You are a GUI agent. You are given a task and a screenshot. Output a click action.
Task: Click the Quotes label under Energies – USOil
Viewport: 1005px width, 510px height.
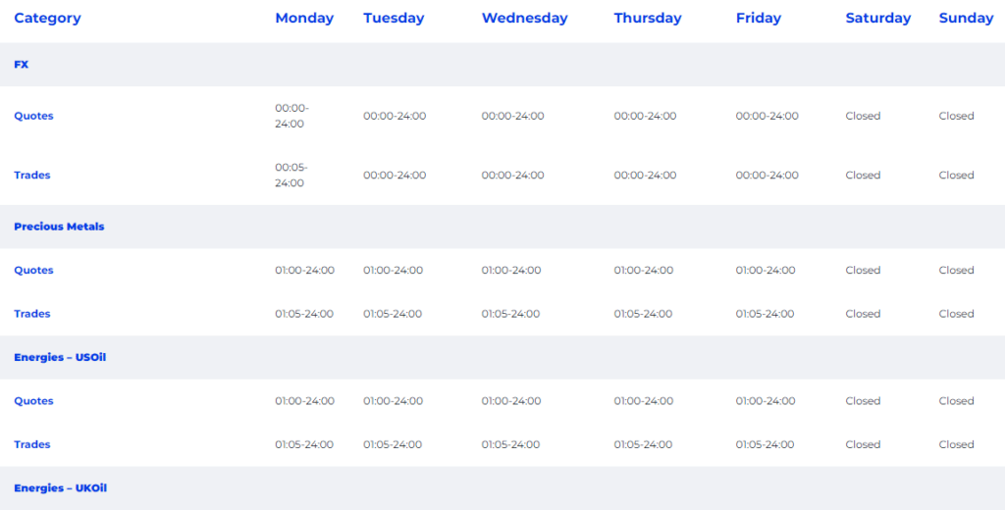pos(33,401)
